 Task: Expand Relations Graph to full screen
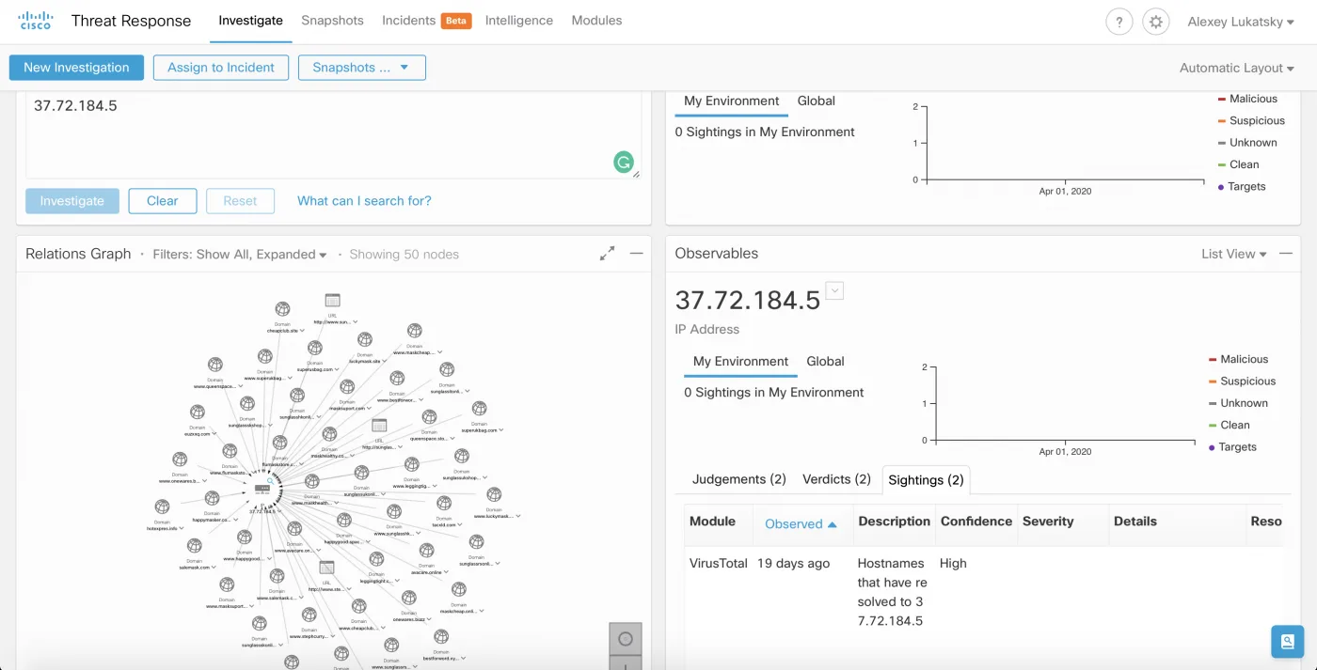(608, 253)
